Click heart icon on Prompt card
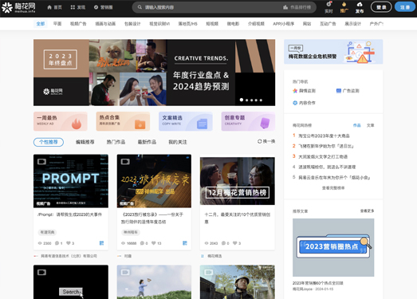417x299 pixels. point(69,243)
